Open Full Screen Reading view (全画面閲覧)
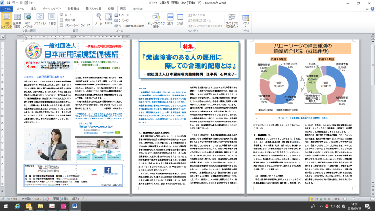 click(x=17, y=21)
